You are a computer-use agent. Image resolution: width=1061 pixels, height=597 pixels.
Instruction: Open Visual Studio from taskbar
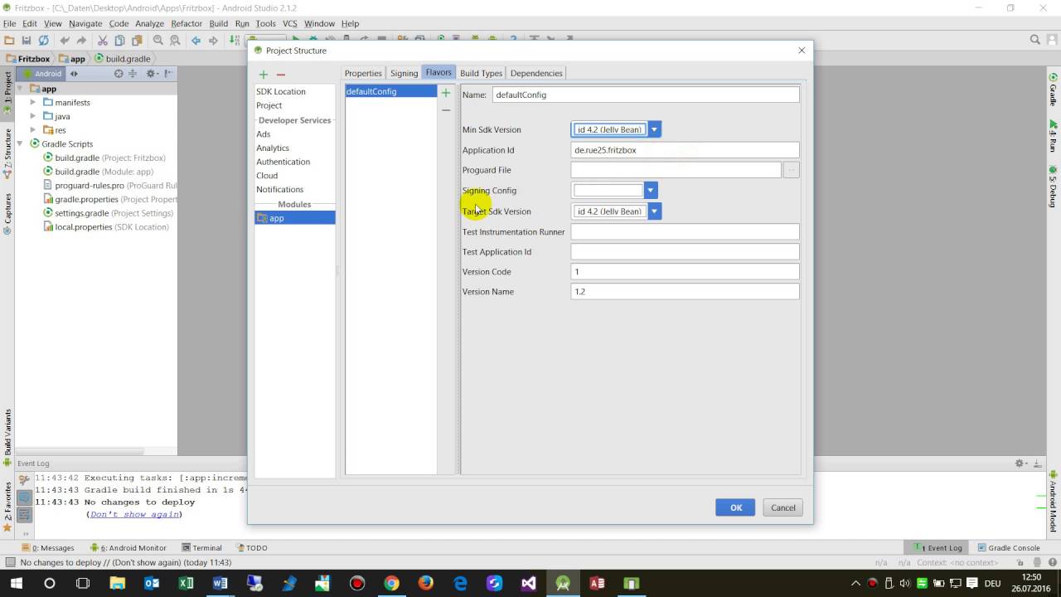pyautogui.click(x=529, y=583)
